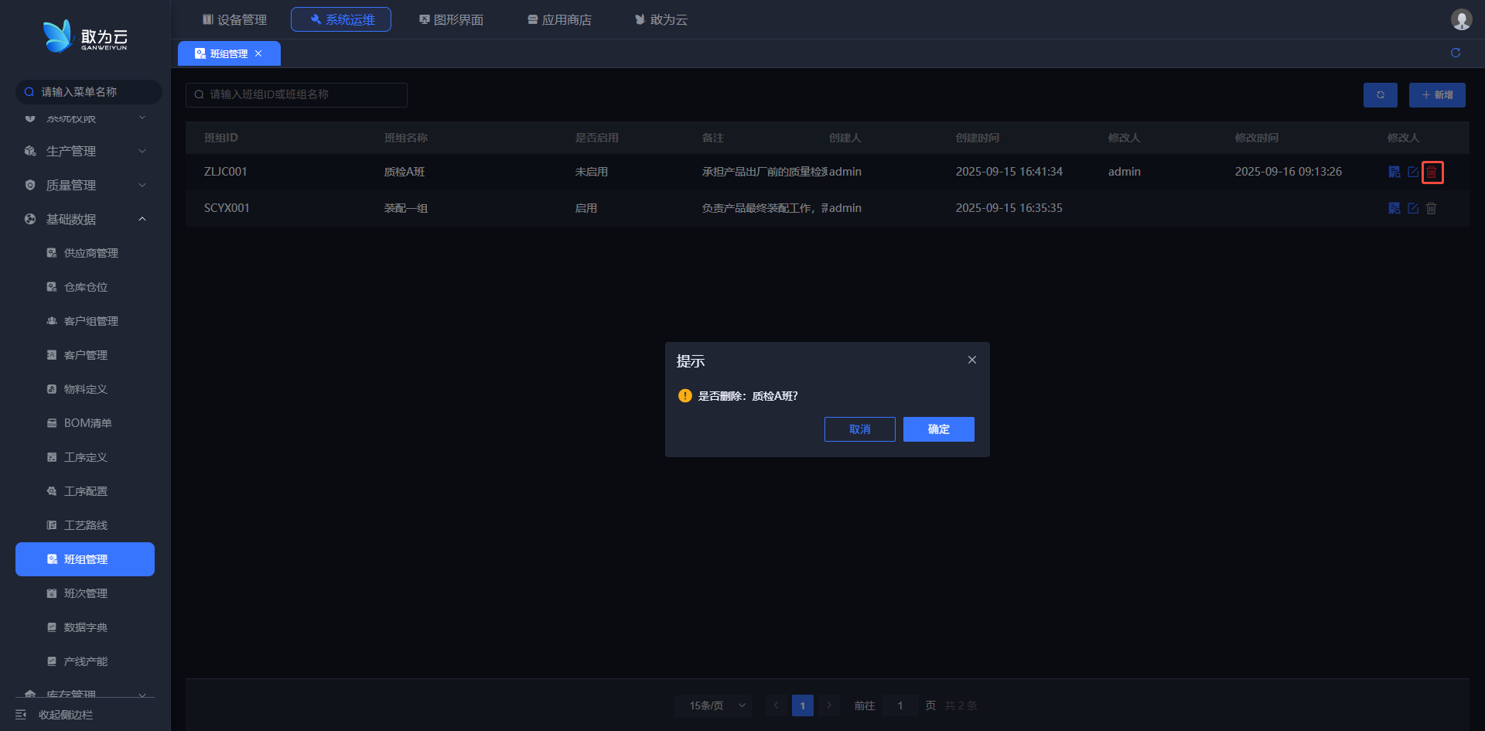1485x731 pixels.
Task: Open the 15条/页 page size dropdown
Action: (x=713, y=705)
